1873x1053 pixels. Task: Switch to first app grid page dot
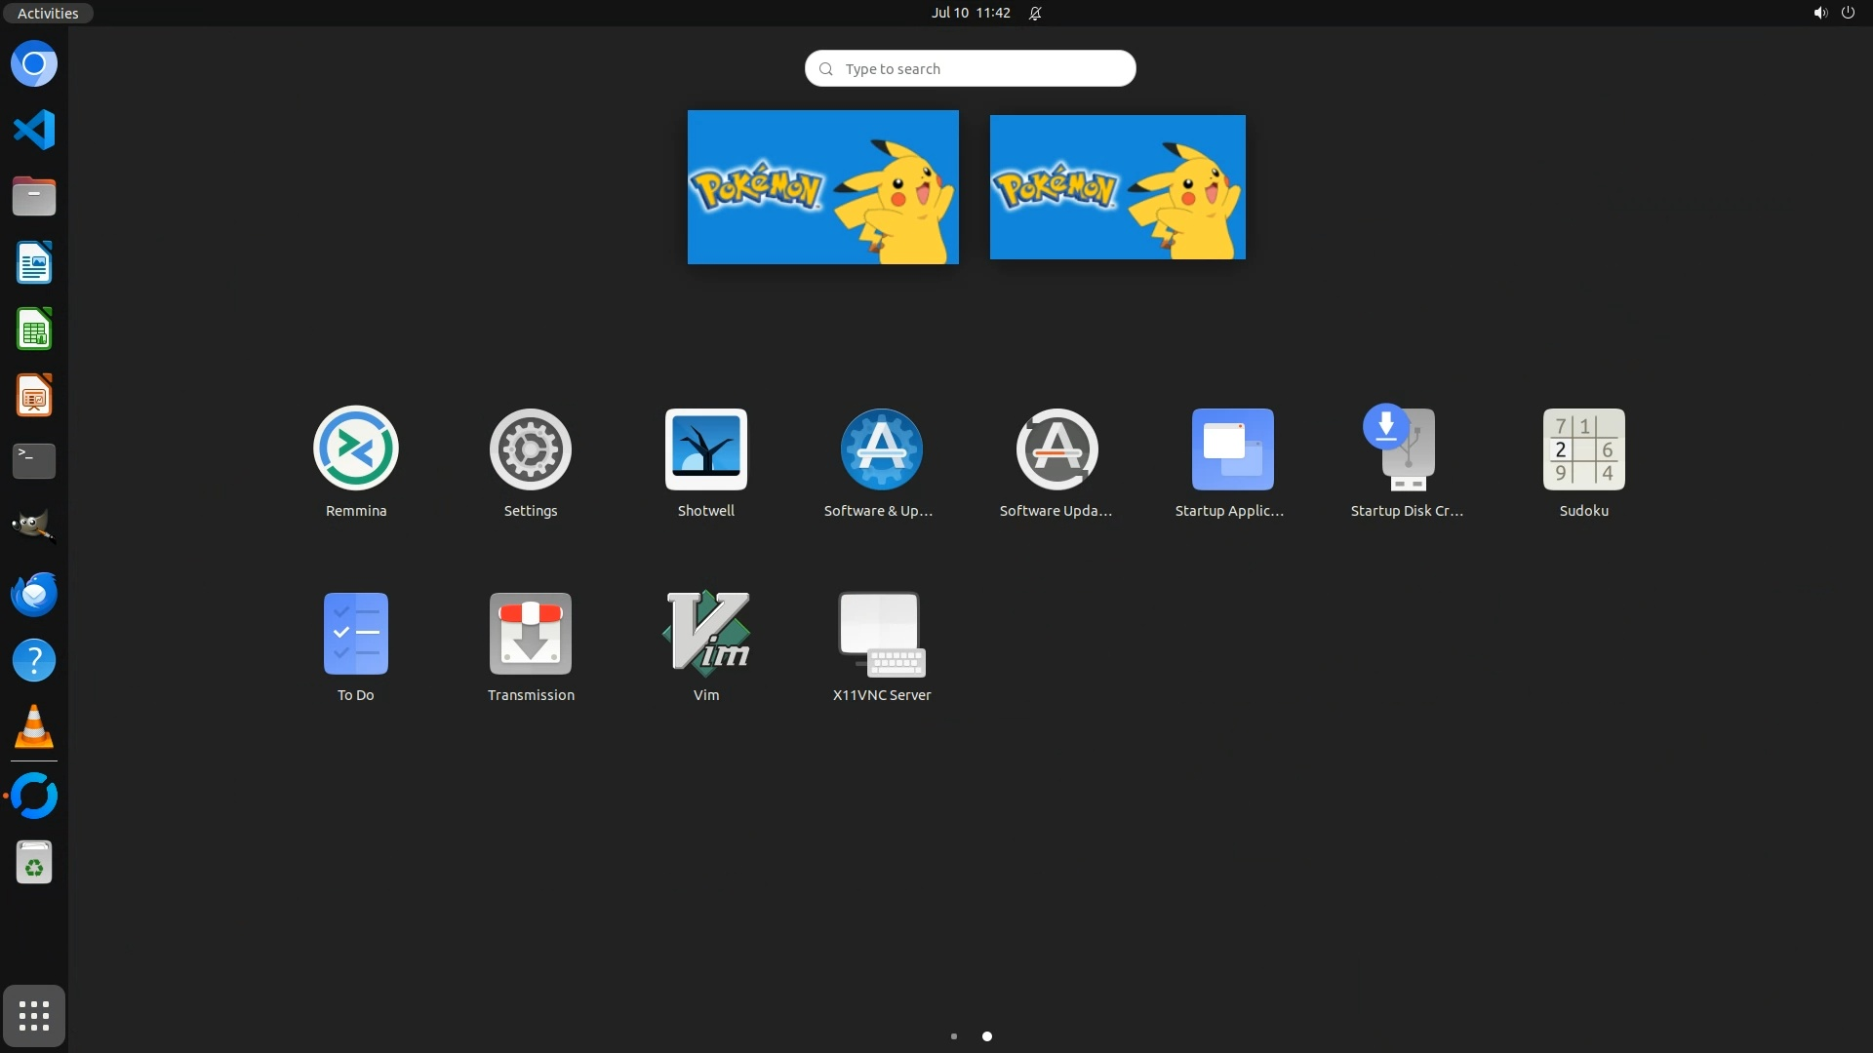[x=953, y=1036]
